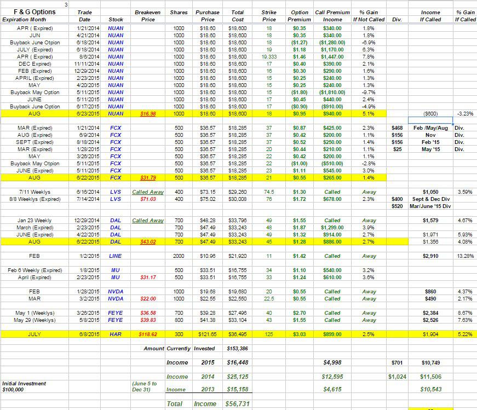The width and height of the screenshot is (477, 410).
Task: Click the "$10,749" income if called total
Action: [x=430, y=362]
